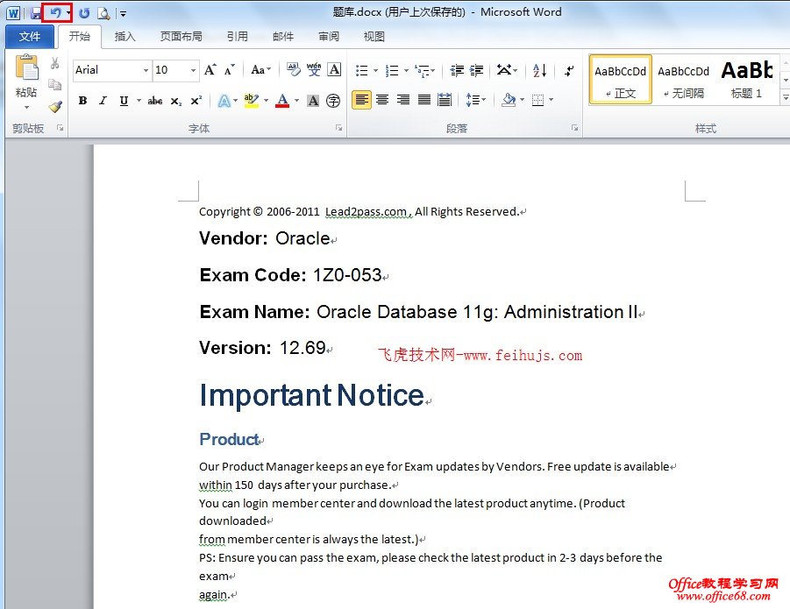Select Align Left paragraph alignment

click(x=361, y=100)
